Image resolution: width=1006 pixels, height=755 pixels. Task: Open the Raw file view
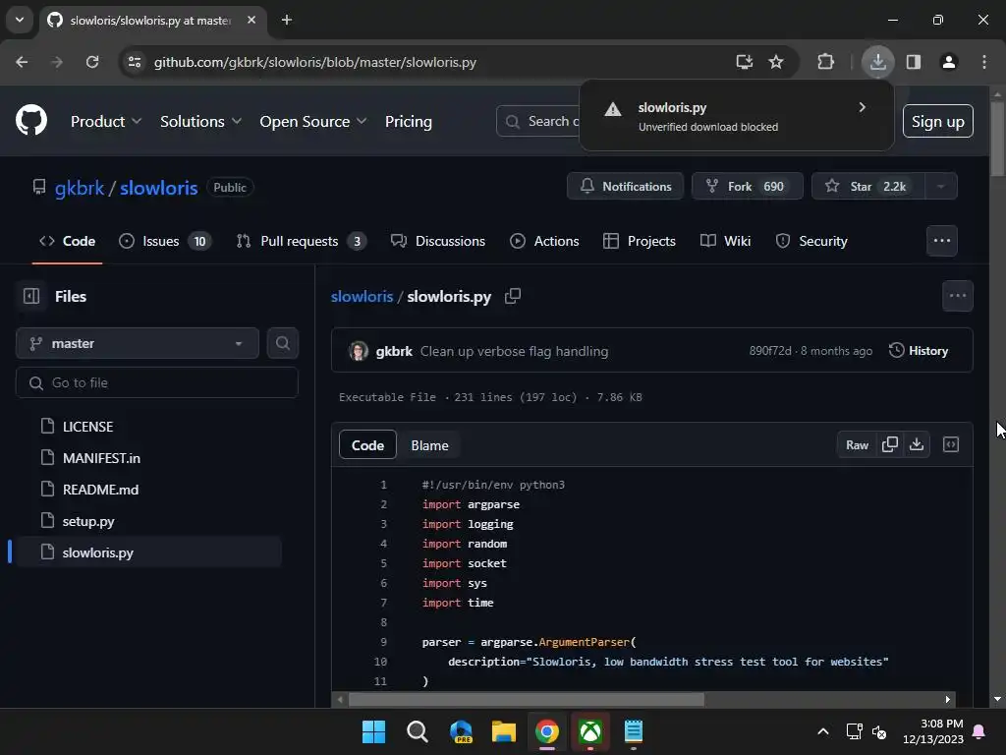857,445
